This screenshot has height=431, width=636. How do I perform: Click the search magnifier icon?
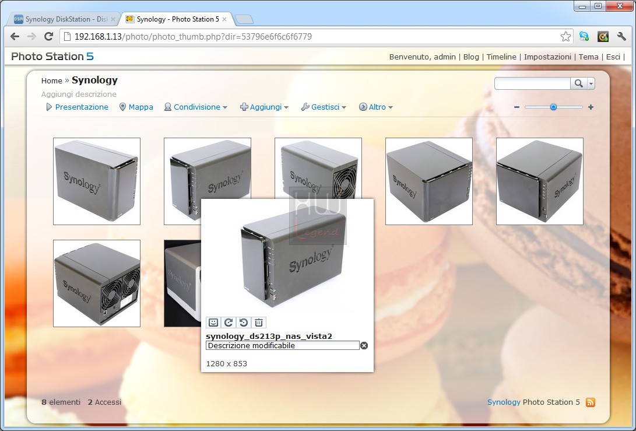pos(579,83)
